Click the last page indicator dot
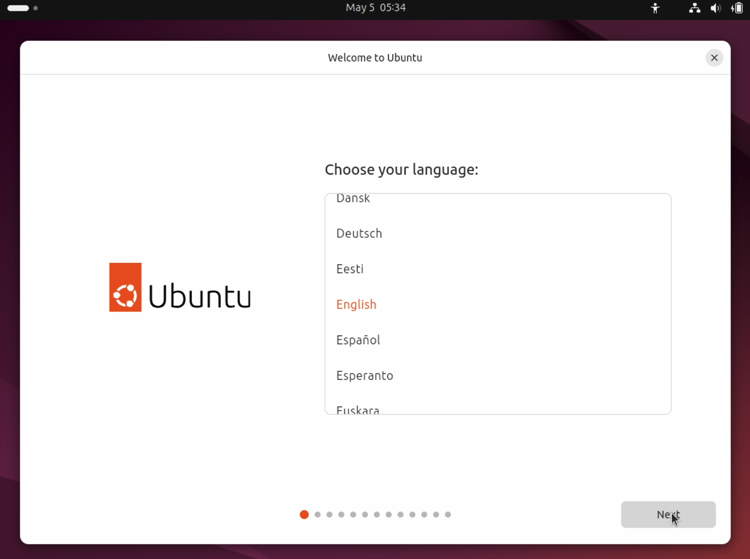 click(448, 515)
